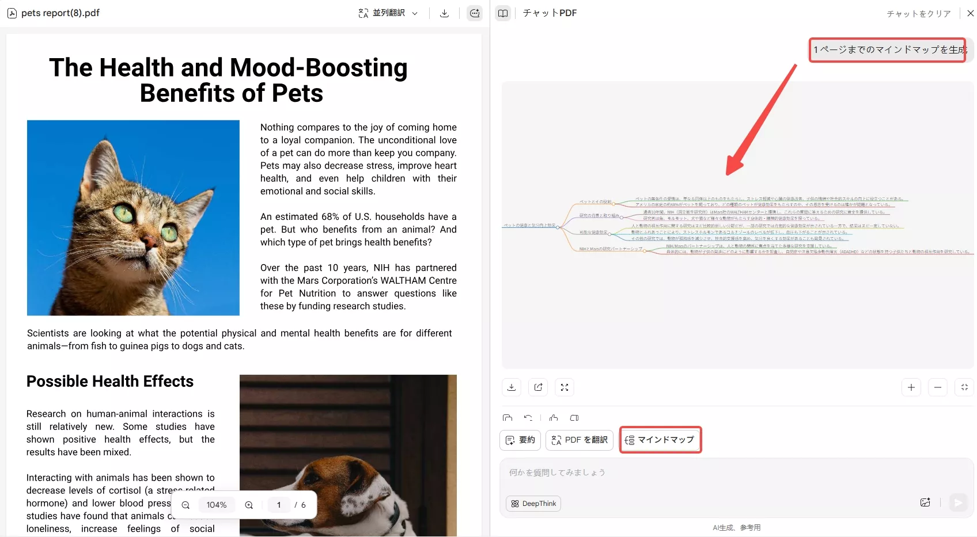This screenshot has width=977, height=537.
Task: Copy the chat response
Action: [x=508, y=418]
